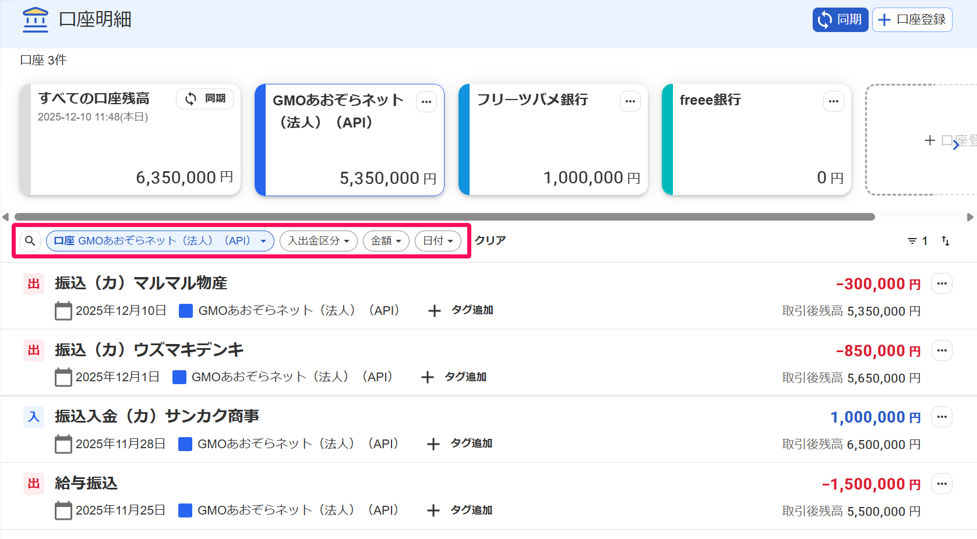Image resolution: width=977 pixels, height=539 pixels.
Task: Click amount -300,000 円
Action: pos(879,284)
